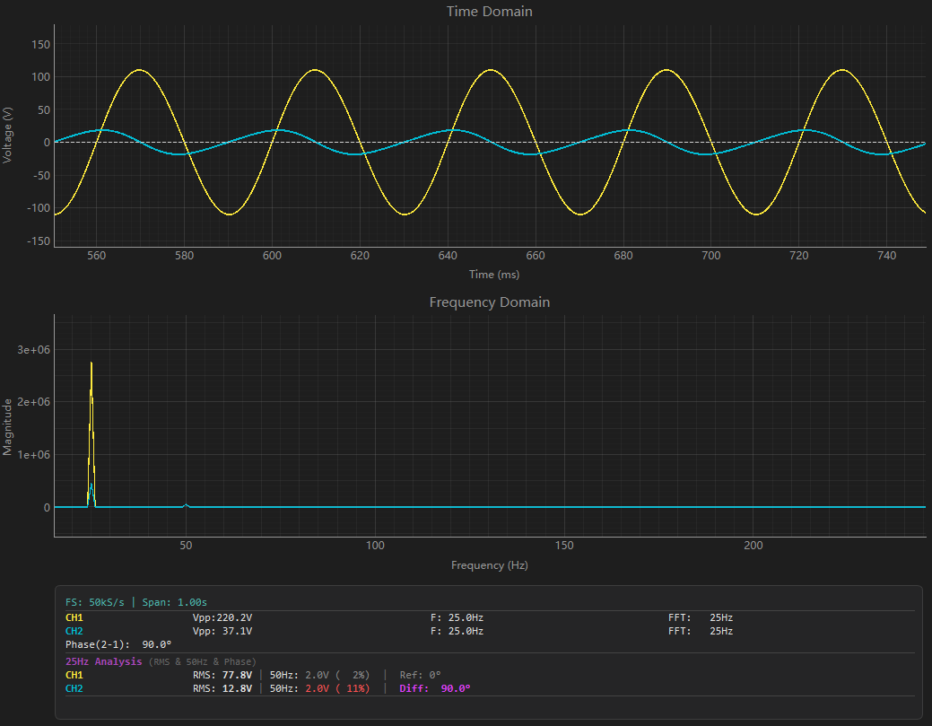Click the 25Hz peak in the spectrum

coord(91,434)
